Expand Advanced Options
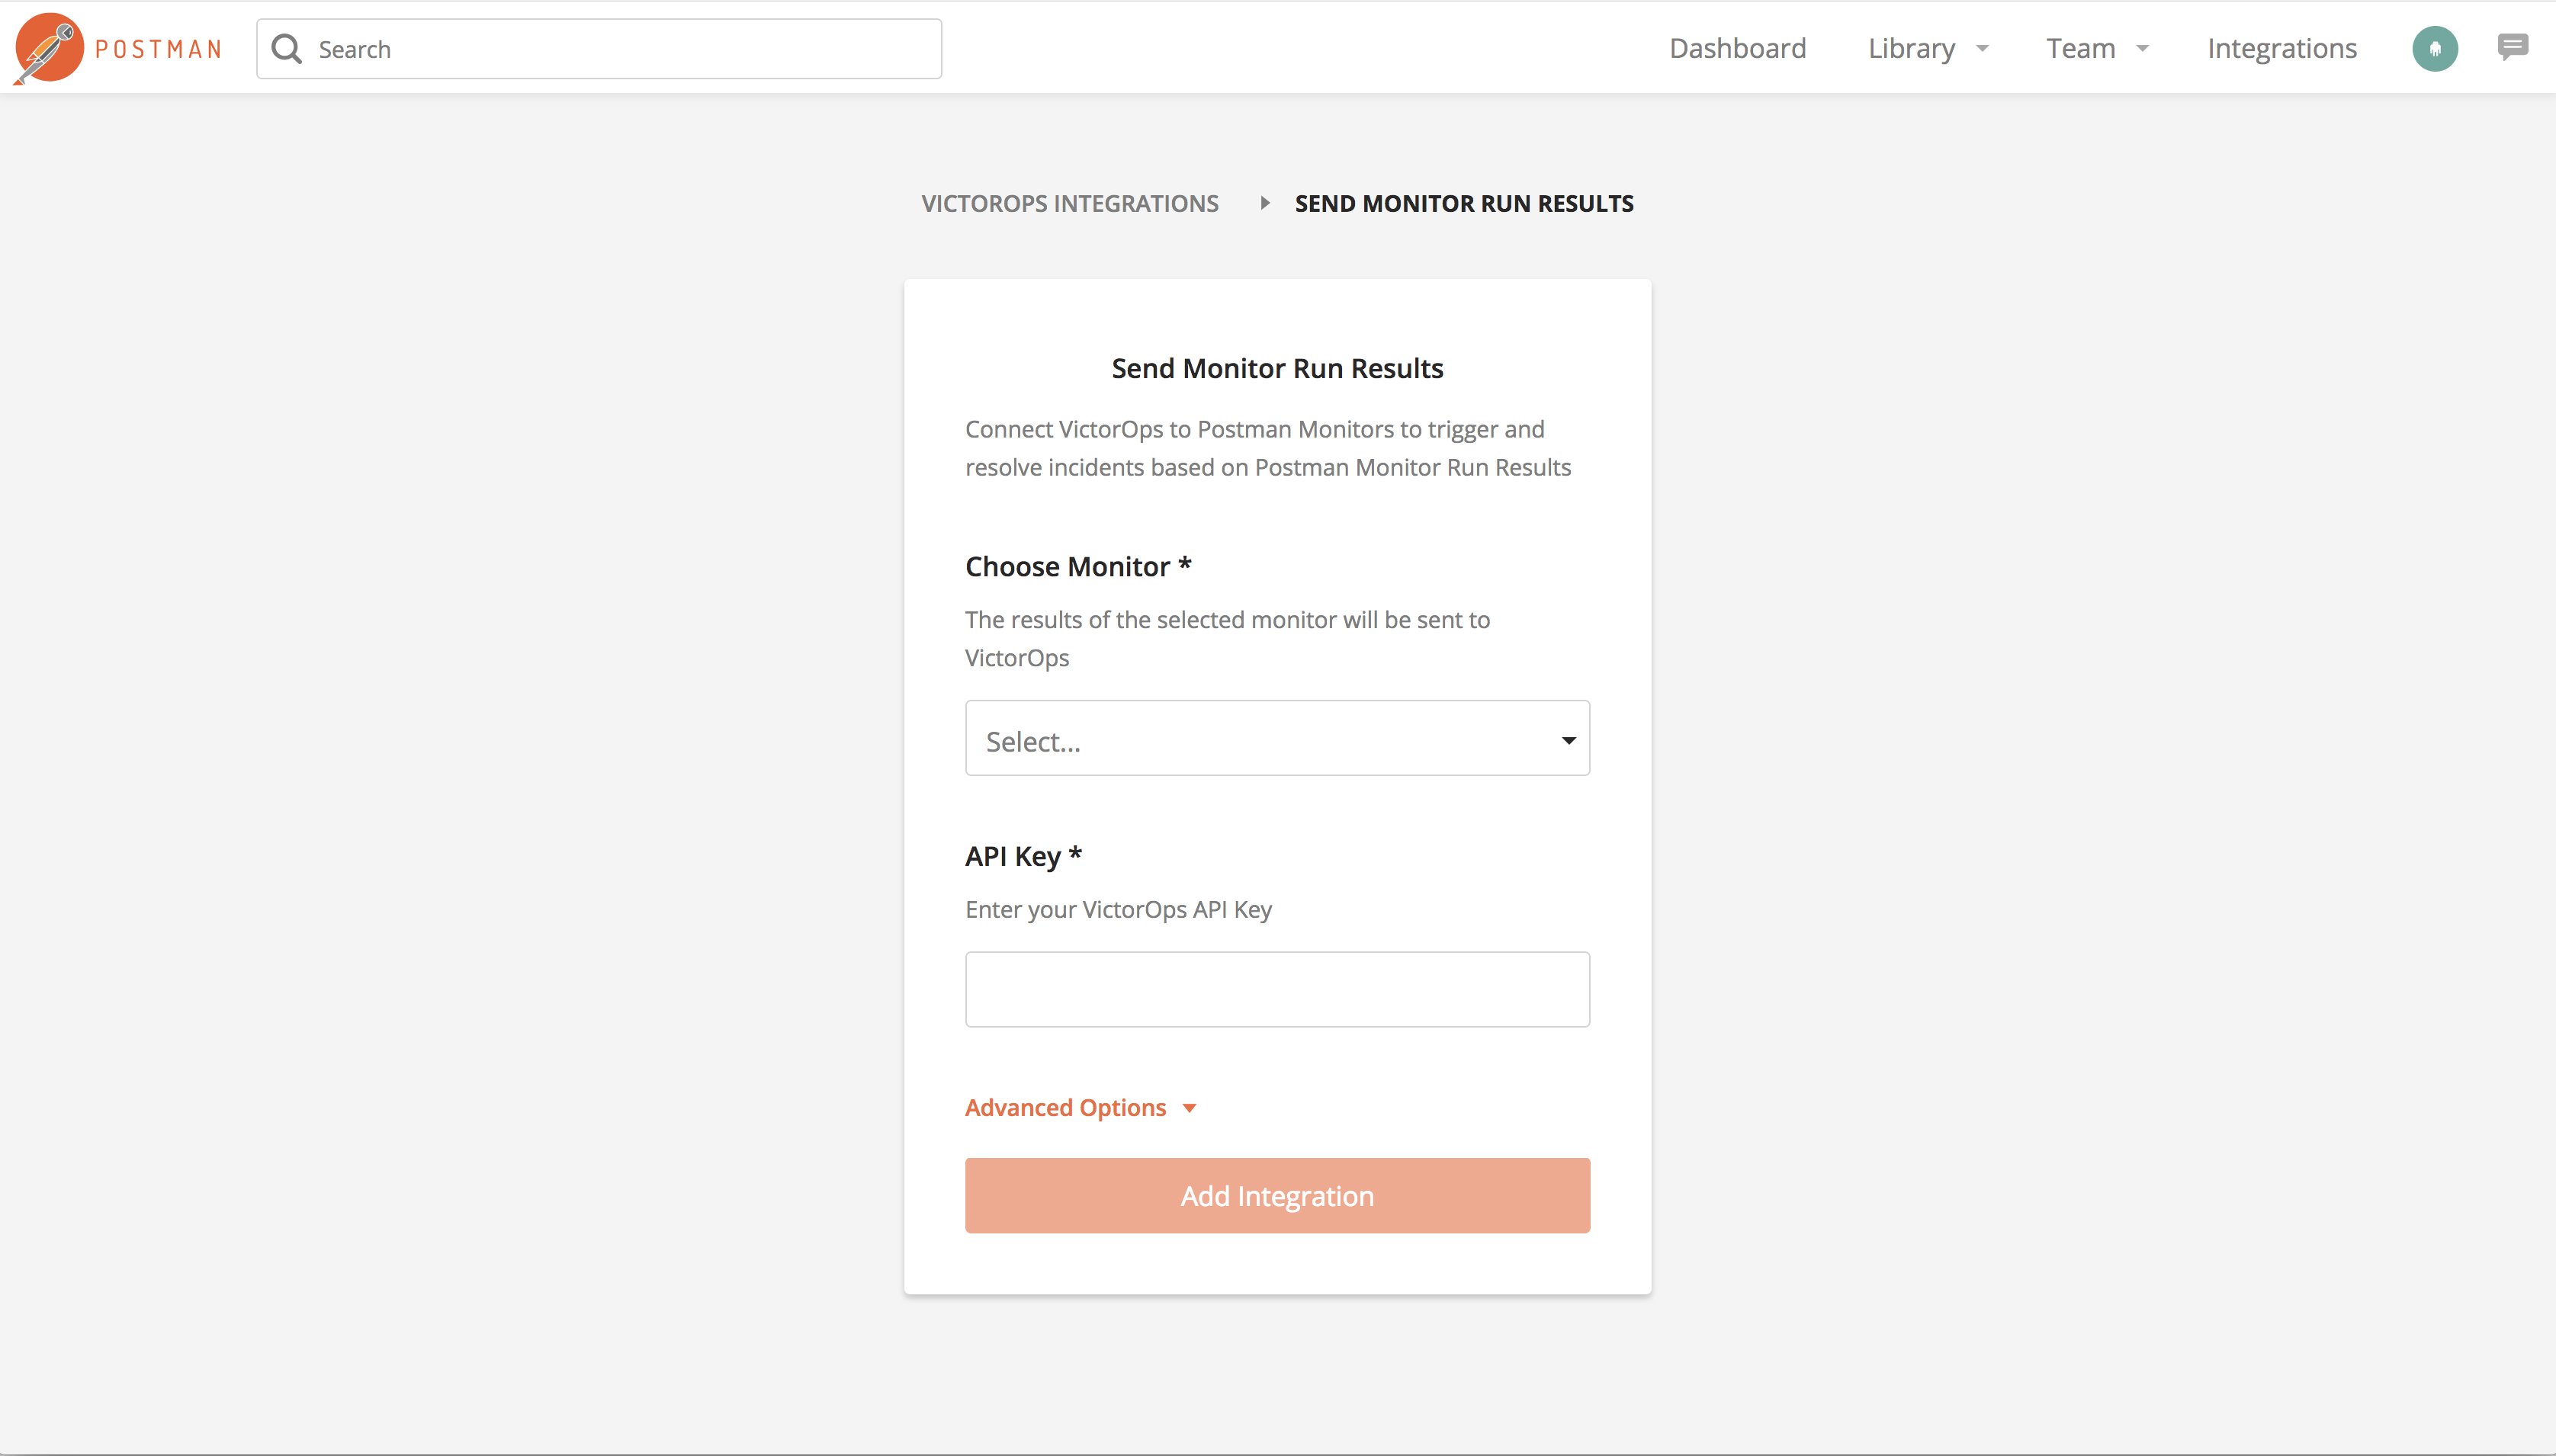Image resolution: width=2556 pixels, height=1456 pixels. pos(1081,1107)
